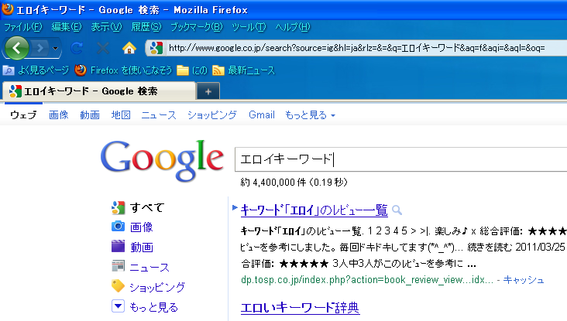The height and width of the screenshot is (321, 567).
Task: Open the ブックマーク(B) menu
Action: [x=196, y=27]
